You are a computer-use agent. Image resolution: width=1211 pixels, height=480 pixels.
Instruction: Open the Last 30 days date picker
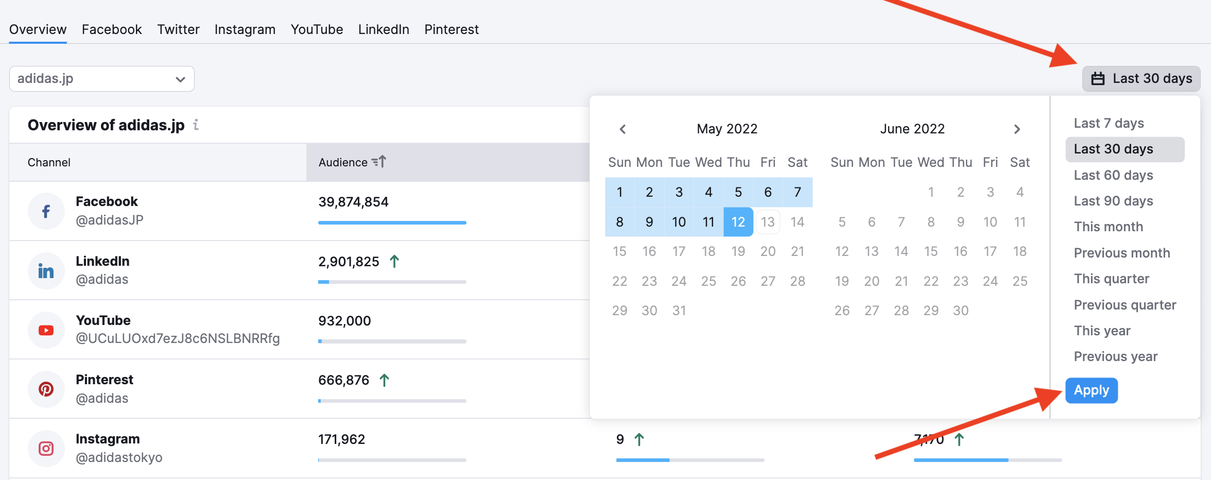[x=1141, y=79]
